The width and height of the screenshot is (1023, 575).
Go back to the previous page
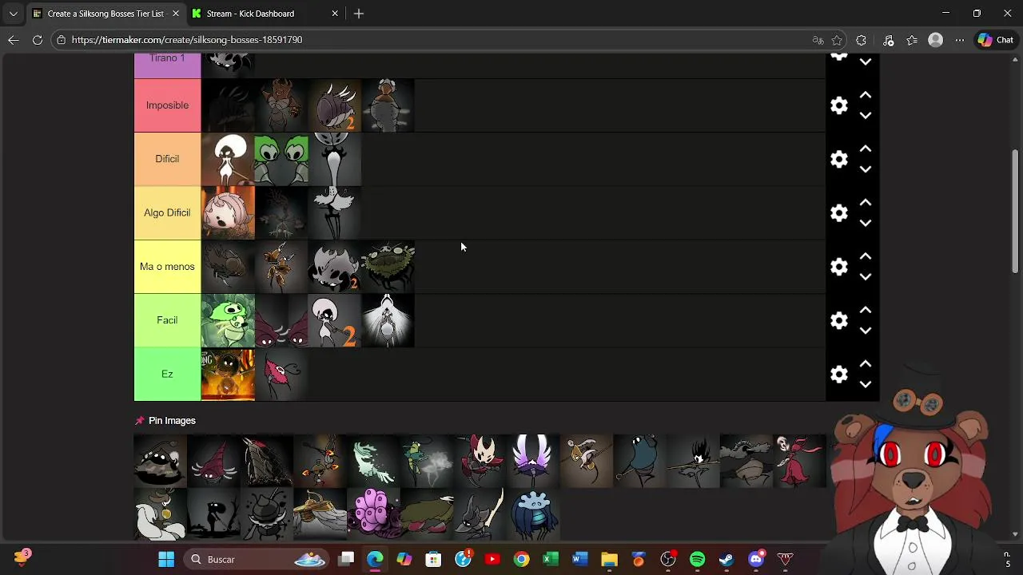point(14,40)
